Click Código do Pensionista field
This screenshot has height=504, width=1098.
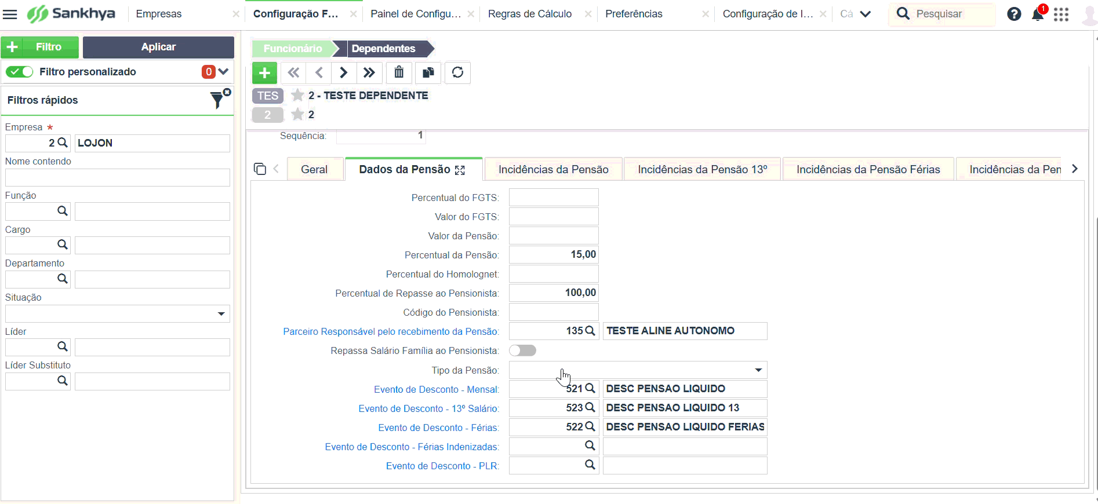tap(554, 312)
